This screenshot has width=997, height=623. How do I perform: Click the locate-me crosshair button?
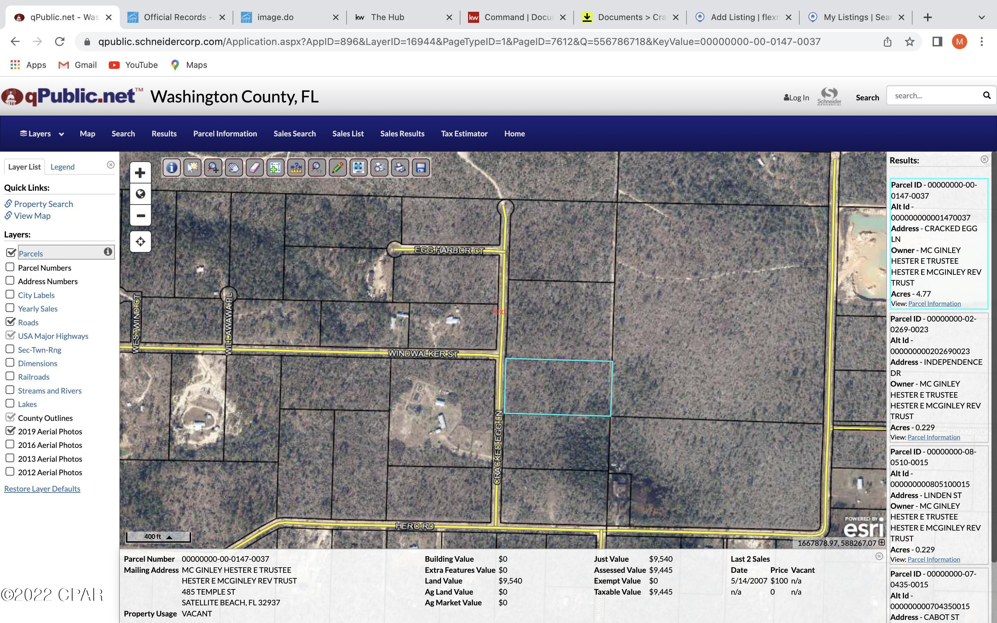[x=140, y=242]
